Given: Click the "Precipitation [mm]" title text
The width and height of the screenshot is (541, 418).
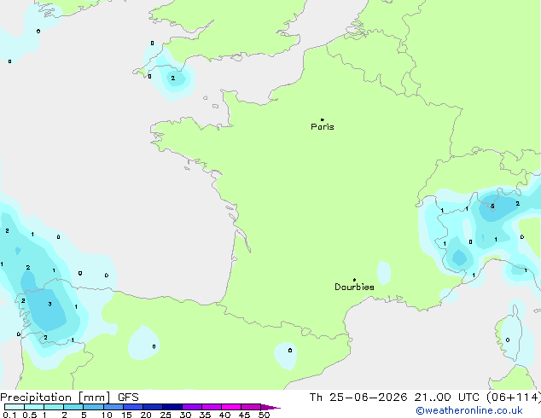Looking at the screenshot, I should 55,398.
